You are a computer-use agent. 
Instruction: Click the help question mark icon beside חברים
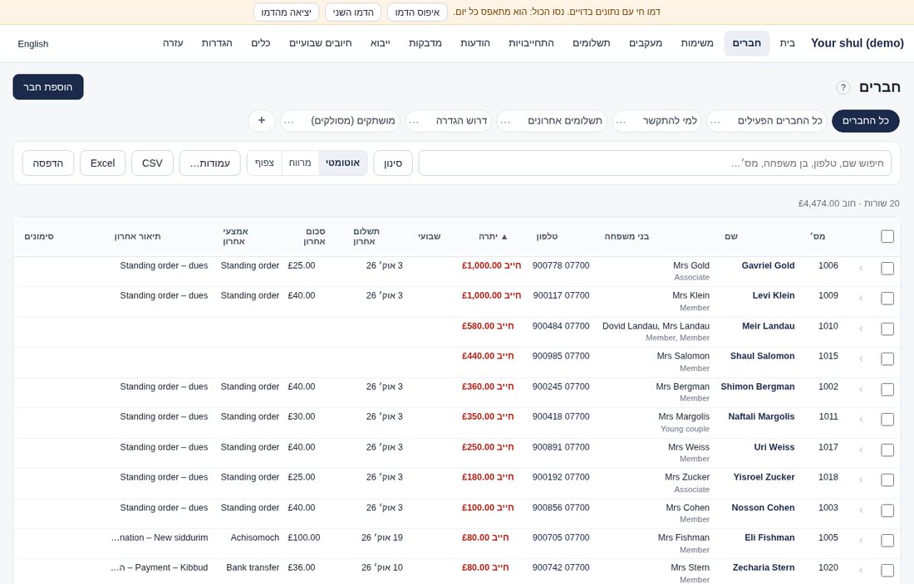843,87
